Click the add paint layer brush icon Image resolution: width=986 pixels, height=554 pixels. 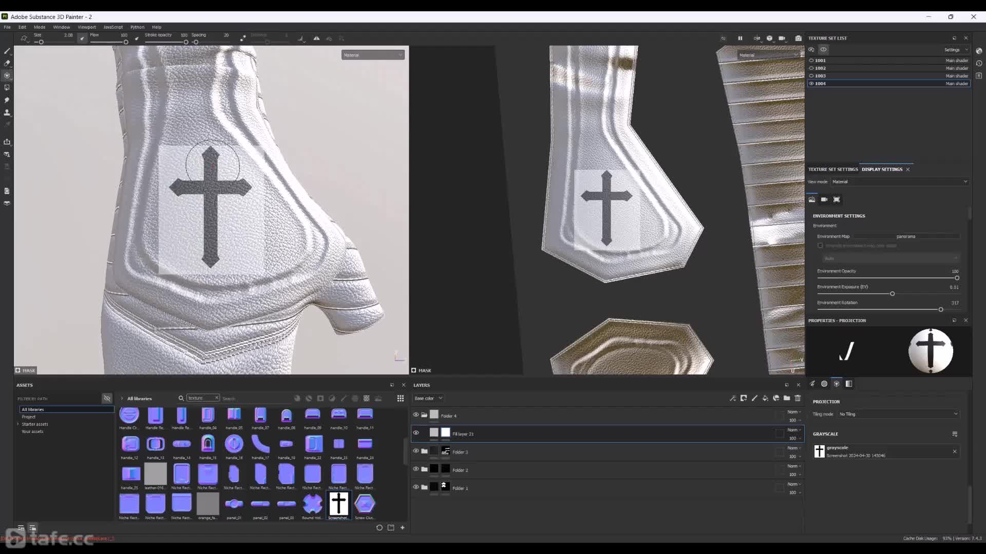coord(754,398)
